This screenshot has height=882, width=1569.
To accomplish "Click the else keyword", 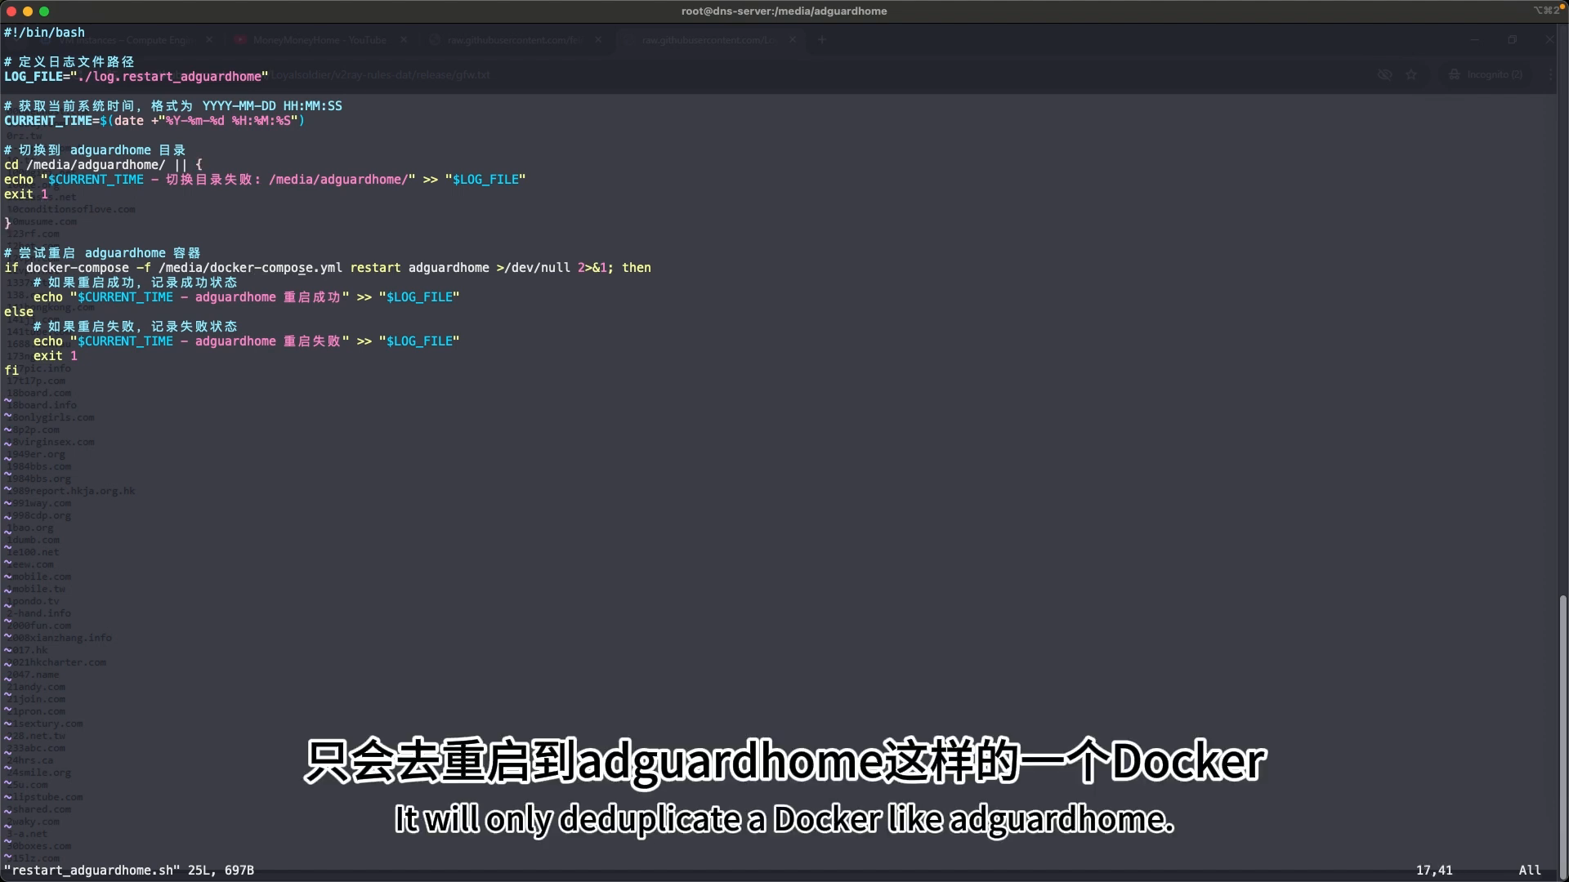I will point(19,312).
